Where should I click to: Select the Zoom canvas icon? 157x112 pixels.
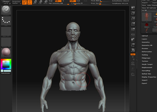[133, 13]
